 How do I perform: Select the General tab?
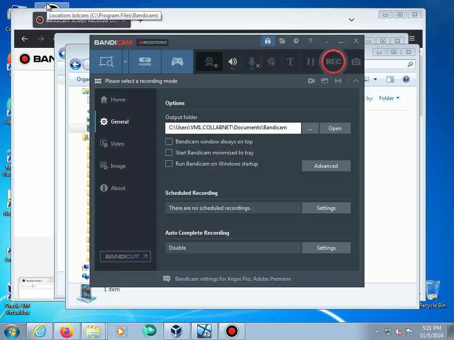click(114, 121)
